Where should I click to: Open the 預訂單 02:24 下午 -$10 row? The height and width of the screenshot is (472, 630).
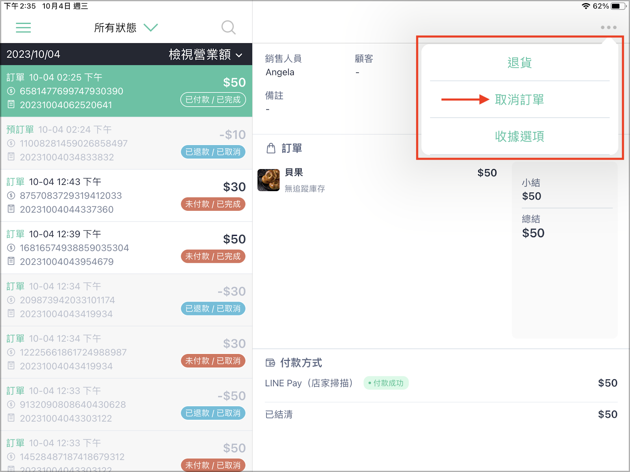click(126, 143)
